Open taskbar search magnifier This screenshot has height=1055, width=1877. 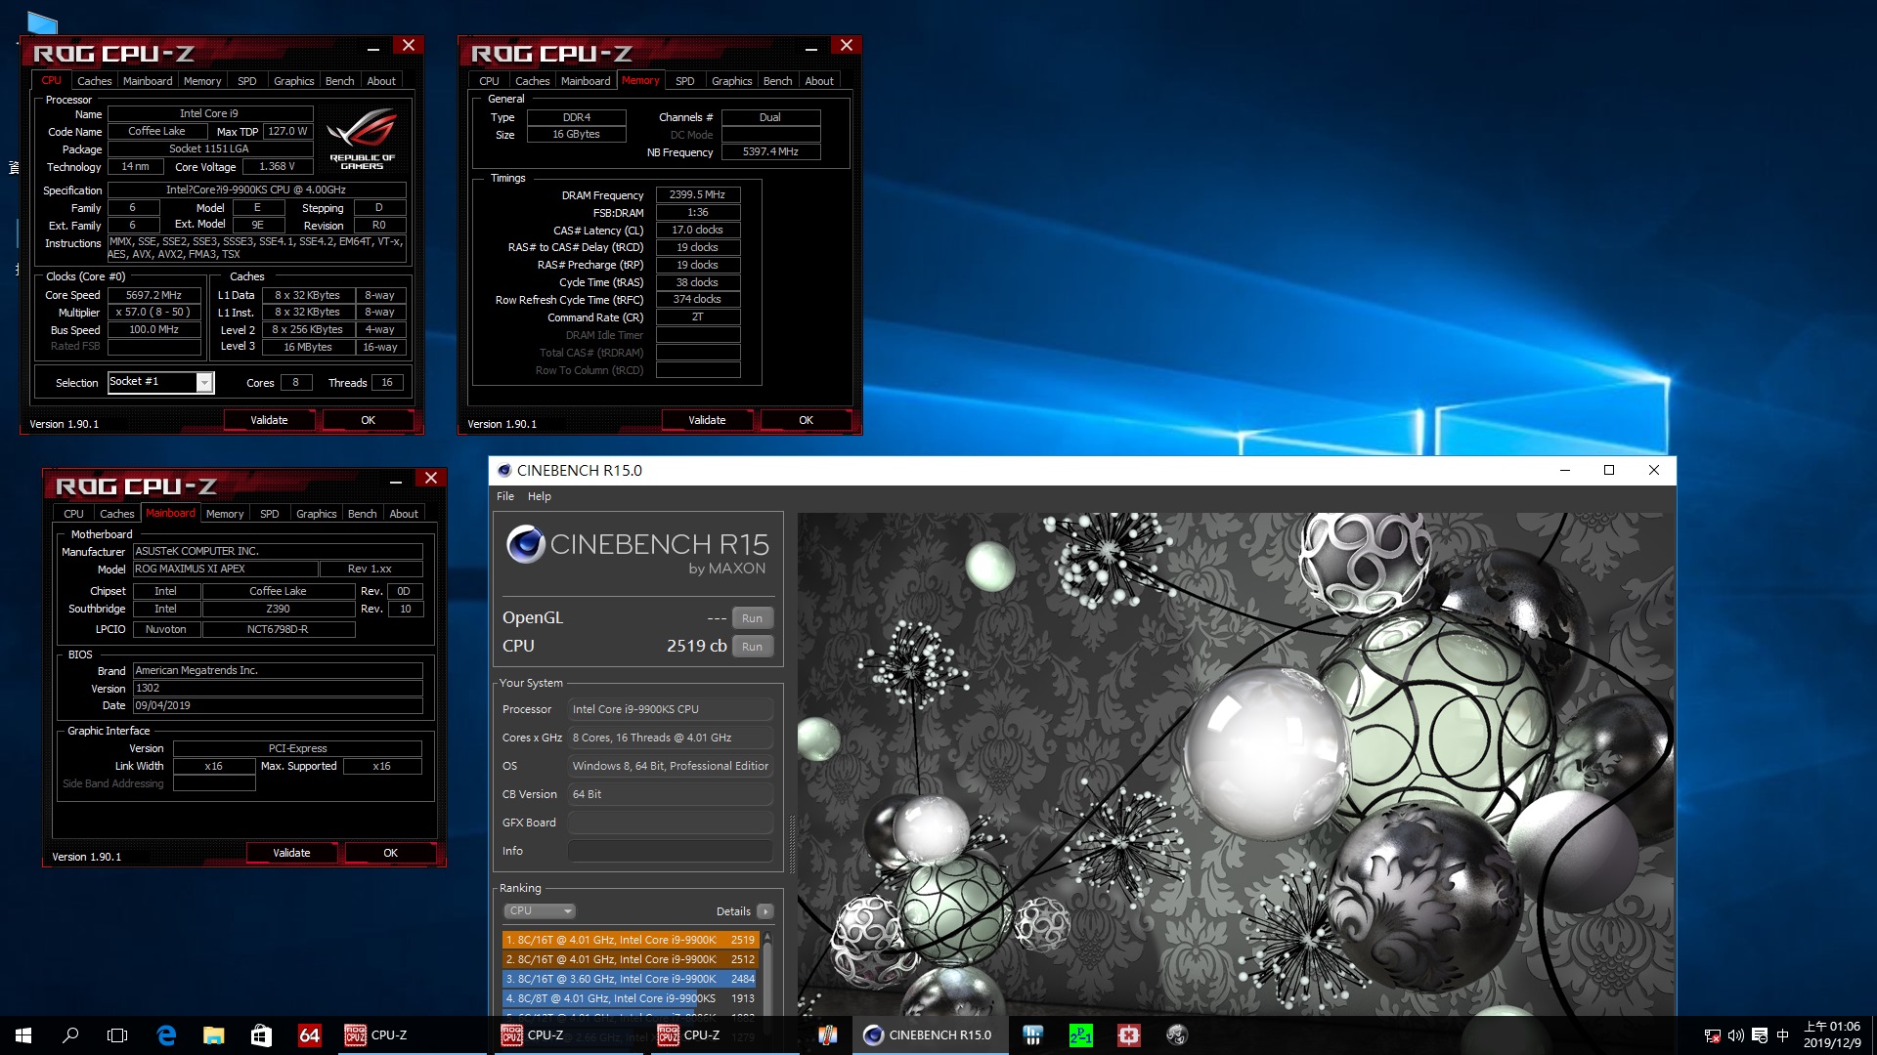click(70, 1035)
